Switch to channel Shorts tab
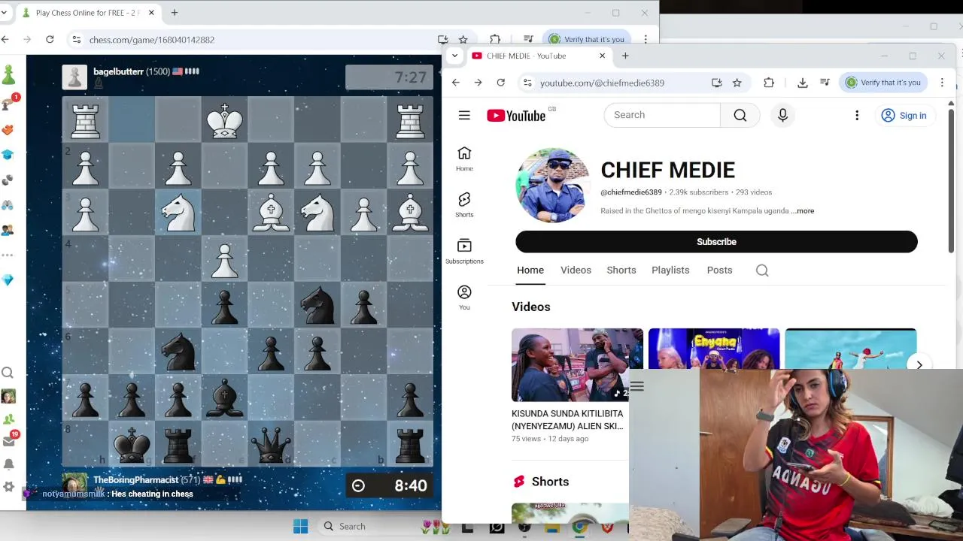 [621, 270]
